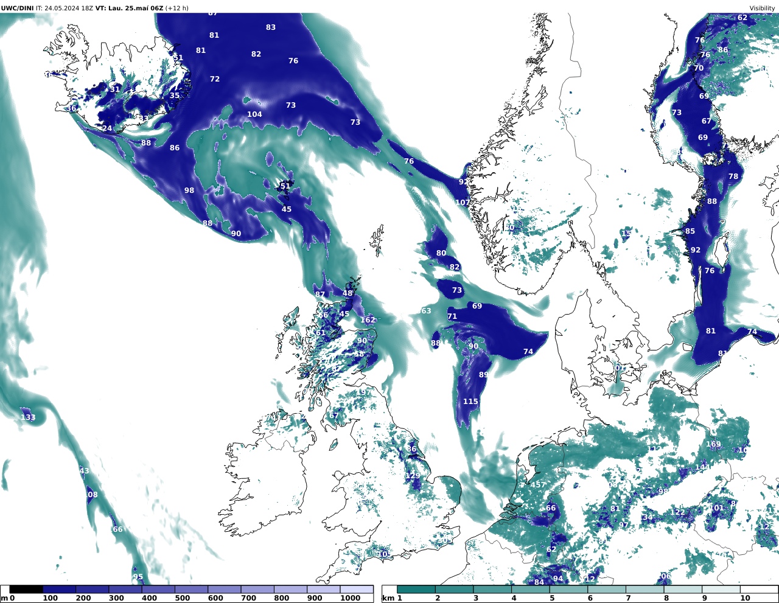Click the visibility value '104' near Iceland

pos(254,114)
